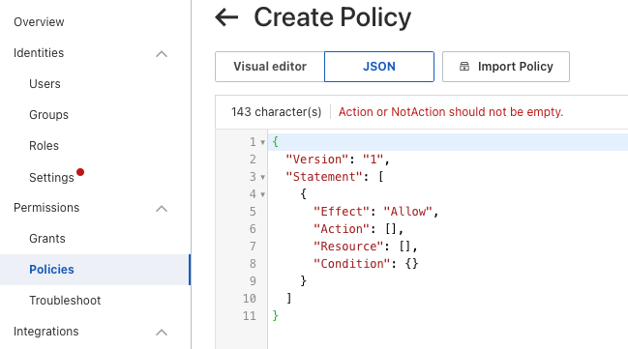Fold line 1 code block arrow
This screenshot has height=349, width=628.
click(x=263, y=142)
